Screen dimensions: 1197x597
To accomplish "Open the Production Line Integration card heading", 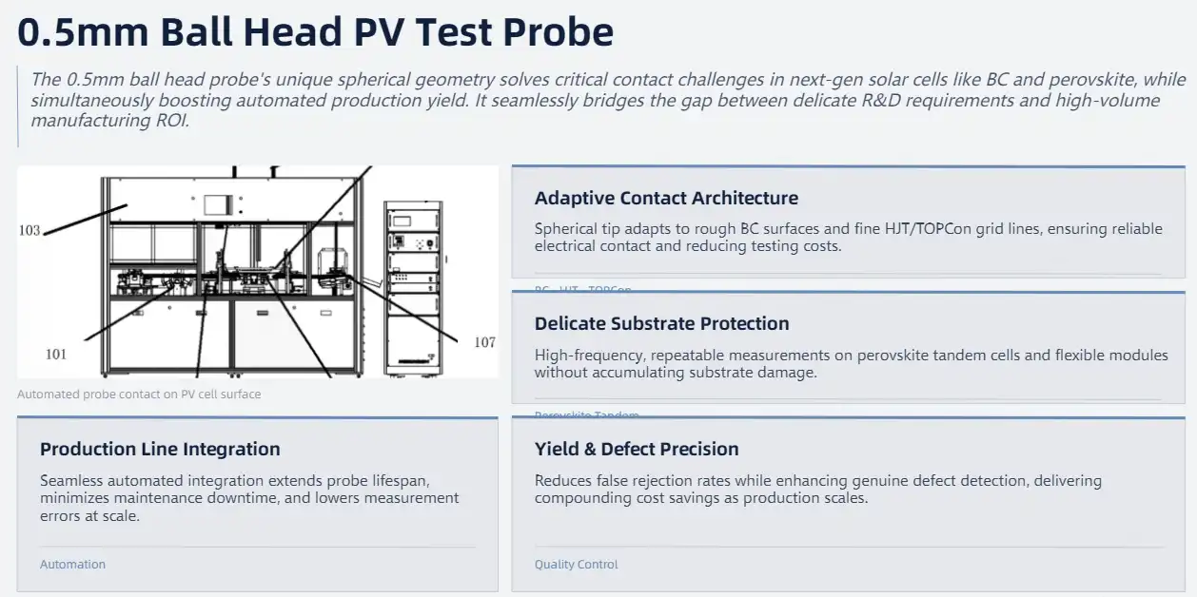I will (x=160, y=449).
